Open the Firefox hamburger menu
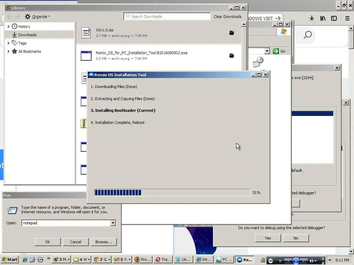 pyautogui.click(x=347, y=18)
